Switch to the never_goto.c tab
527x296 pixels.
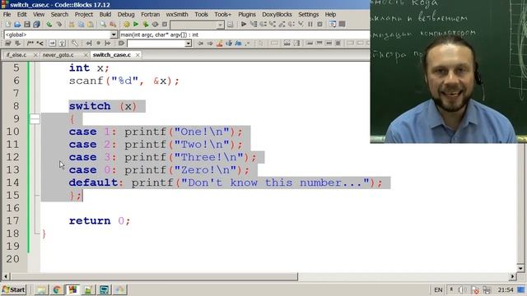tap(58, 55)
